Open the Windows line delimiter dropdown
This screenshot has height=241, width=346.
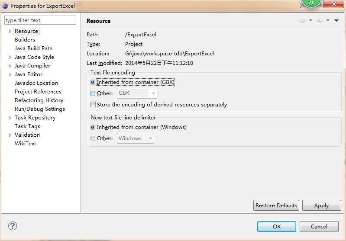point(135,138)
